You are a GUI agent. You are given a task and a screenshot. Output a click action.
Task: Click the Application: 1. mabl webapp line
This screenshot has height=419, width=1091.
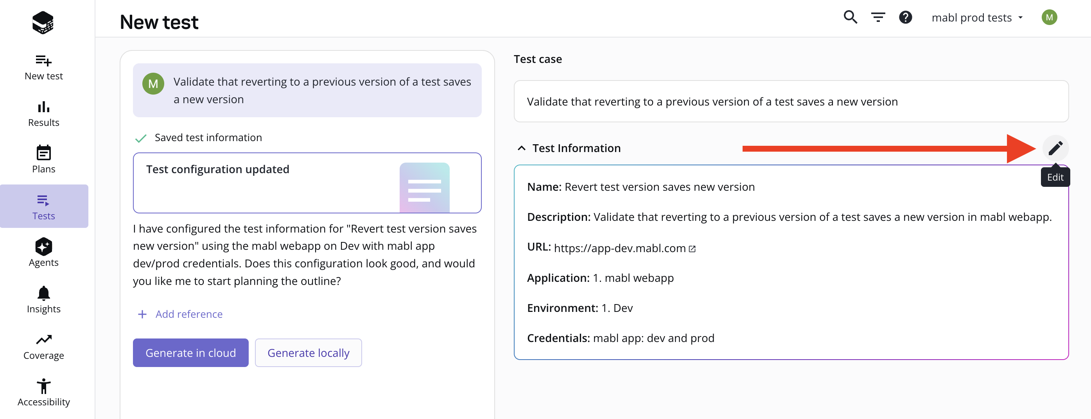[x=600, y=278]
